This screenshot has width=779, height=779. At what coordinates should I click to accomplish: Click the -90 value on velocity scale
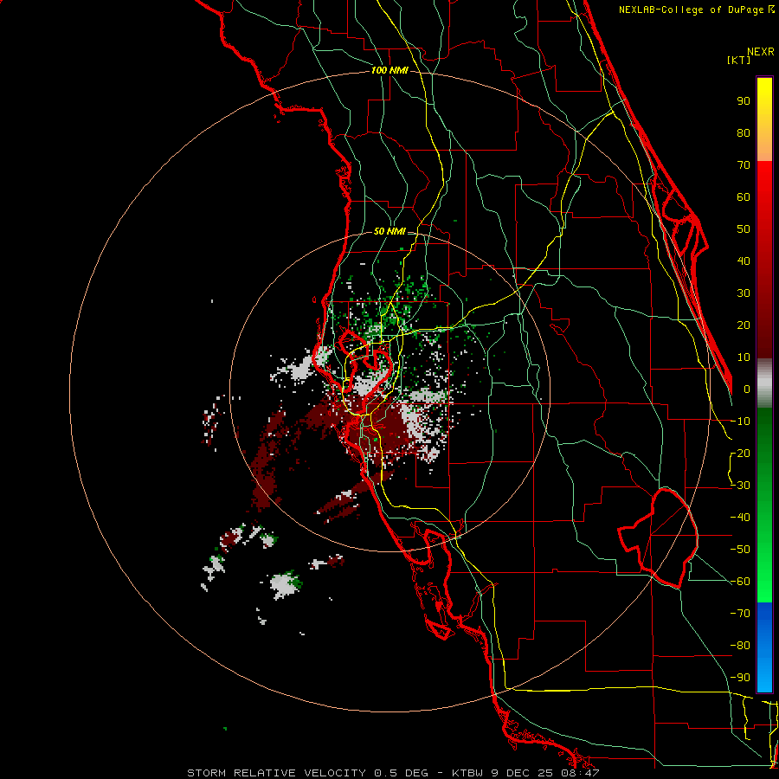(x=740, y=678)
